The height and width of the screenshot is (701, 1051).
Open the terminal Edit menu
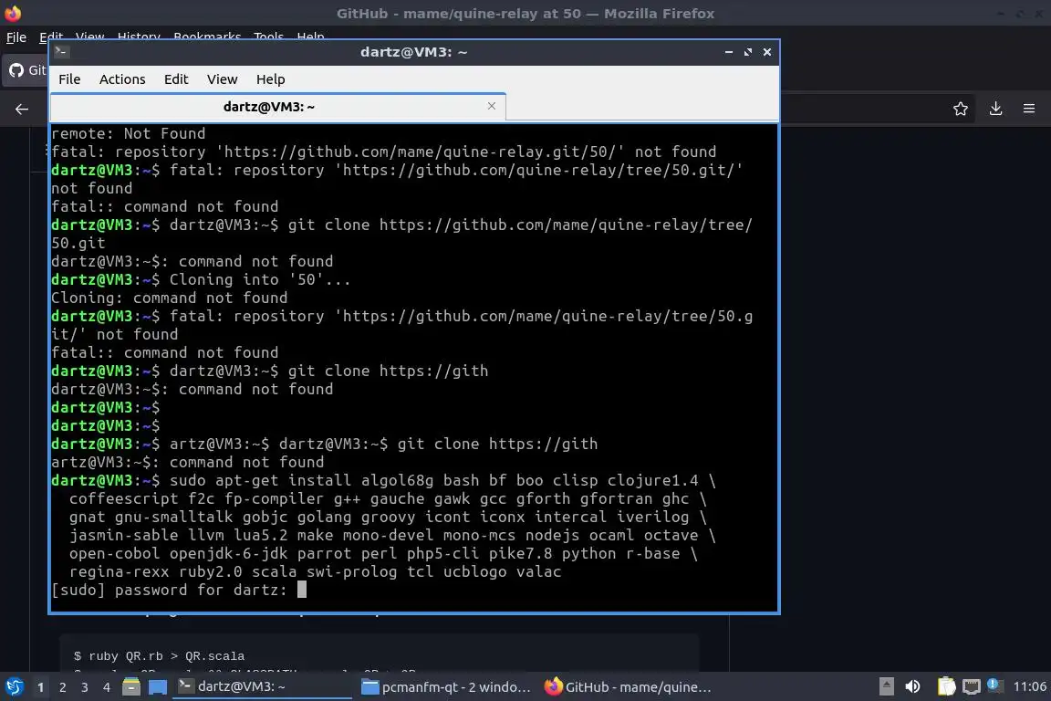coord(175,79)
